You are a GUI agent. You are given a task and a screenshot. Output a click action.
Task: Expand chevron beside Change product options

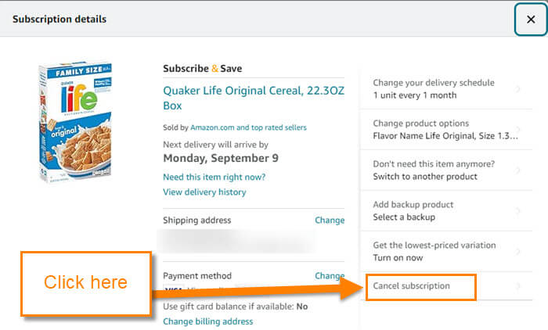[517, 130]
